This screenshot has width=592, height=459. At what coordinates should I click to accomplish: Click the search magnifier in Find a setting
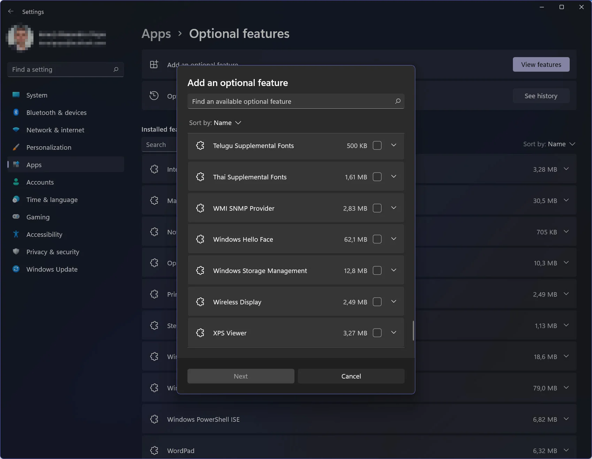coord(116,69)
